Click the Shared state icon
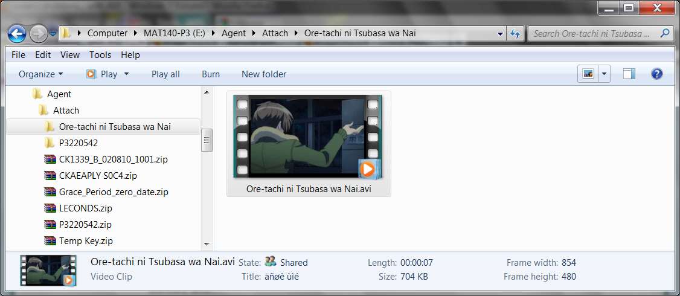The height and width of the screenshot is (296, 680). (271, 262)
